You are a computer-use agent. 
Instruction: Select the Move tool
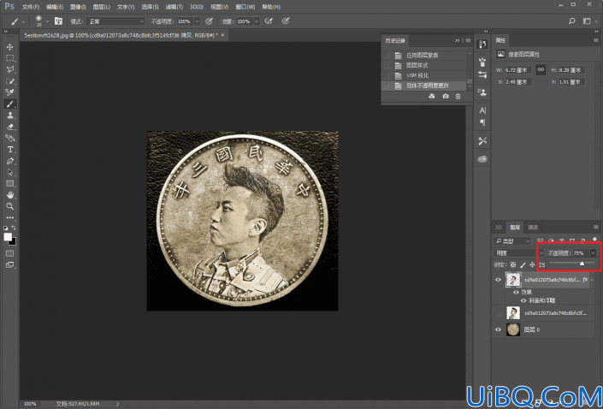(10, 47)
